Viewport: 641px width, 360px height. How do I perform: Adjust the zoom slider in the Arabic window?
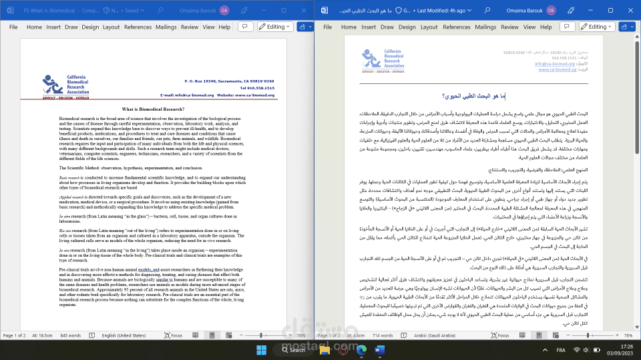click(588, 335)
